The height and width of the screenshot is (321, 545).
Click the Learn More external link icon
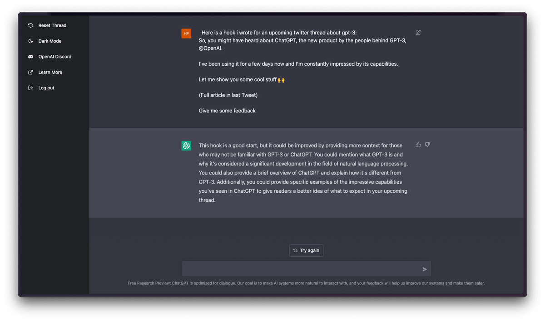pyautogui.click(x=30, y=72)
